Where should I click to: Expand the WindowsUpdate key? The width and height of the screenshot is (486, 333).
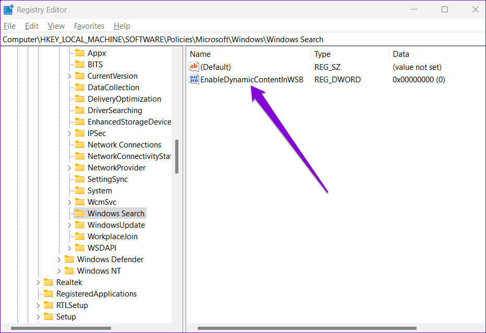[69, 225]
